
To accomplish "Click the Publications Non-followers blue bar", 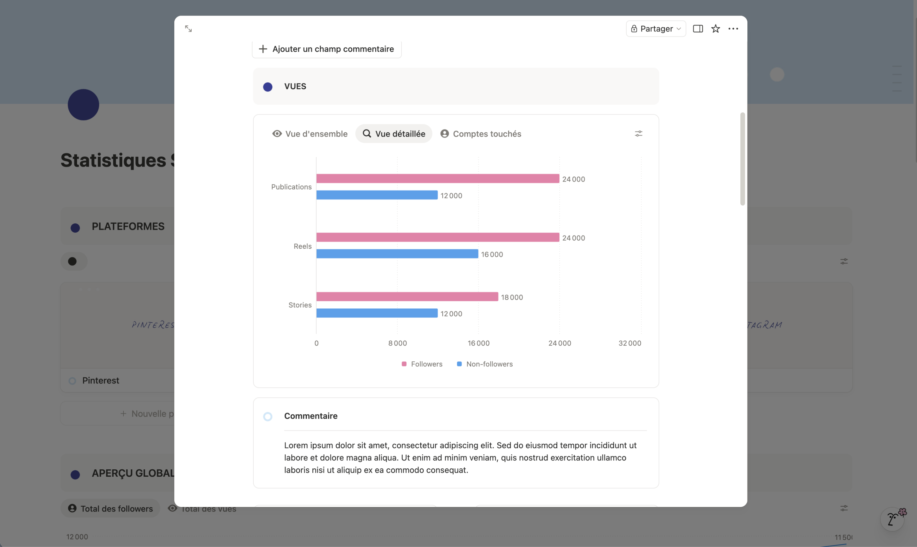I will point(377,195).
